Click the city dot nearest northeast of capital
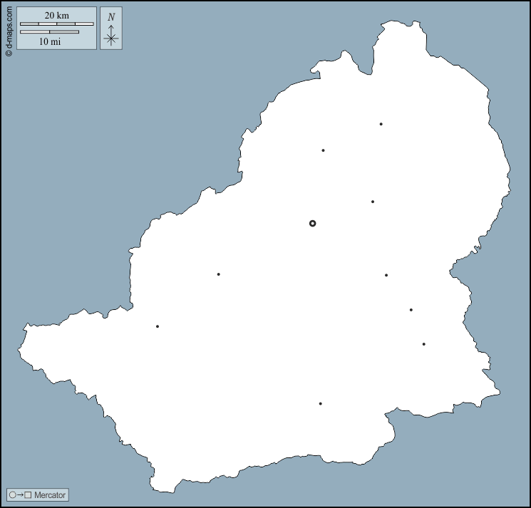 (x=372, y=202)
